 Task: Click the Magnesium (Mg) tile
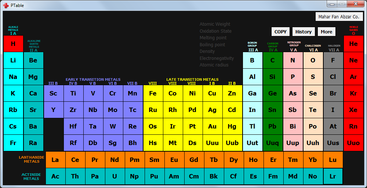coord(33,77)
